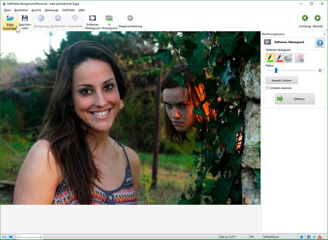The height and width of the screenshot is (240, 328).
Task: Click the toolbar overflow arrow below Stapelverarbeitung
Action: [145, 30]
